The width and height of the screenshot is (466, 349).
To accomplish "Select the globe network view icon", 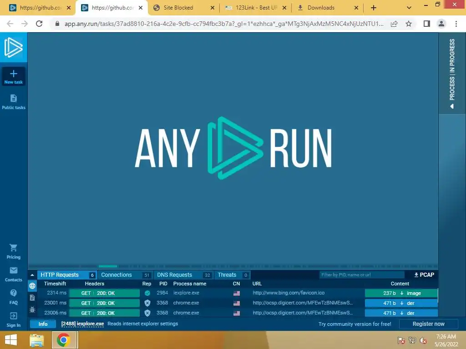I will pos(32,286).
